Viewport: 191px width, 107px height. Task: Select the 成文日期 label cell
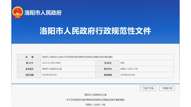[29, 75]
